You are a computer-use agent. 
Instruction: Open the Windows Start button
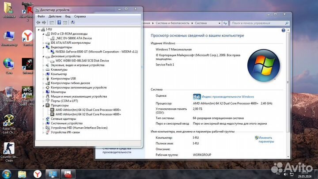point(7,174)
